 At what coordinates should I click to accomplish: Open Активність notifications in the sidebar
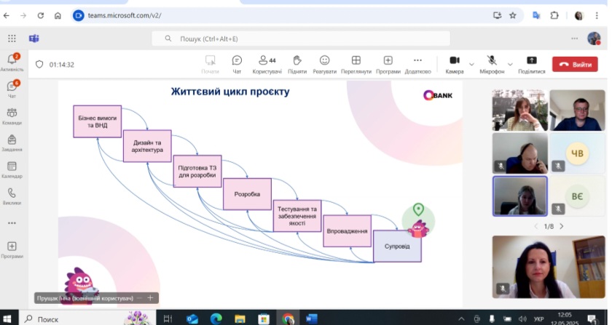tap(12, 62)
